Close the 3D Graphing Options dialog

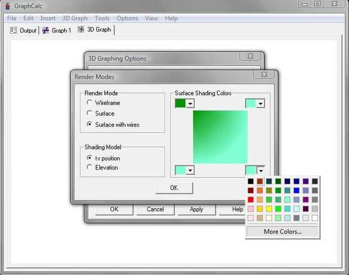[x=250, y=56]
